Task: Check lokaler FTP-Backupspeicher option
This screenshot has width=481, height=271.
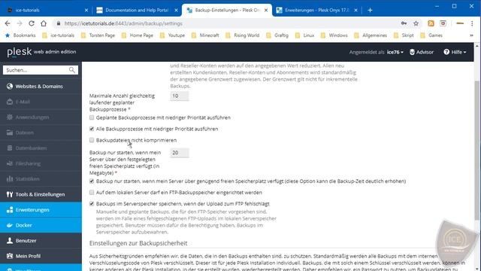Action: click(x=92, y=193)
